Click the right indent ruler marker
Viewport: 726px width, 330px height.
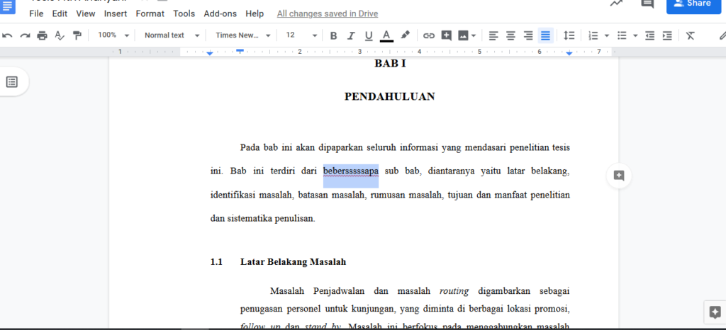pos(569,54)
